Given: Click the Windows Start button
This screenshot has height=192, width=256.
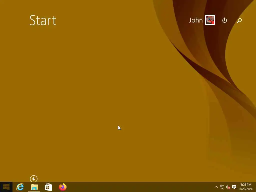Looking at the screenshot, I should pos(6,187).
